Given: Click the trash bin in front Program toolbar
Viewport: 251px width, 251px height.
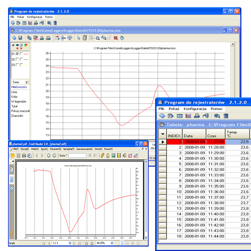Looking at the screenshot, I should [226, 116].
